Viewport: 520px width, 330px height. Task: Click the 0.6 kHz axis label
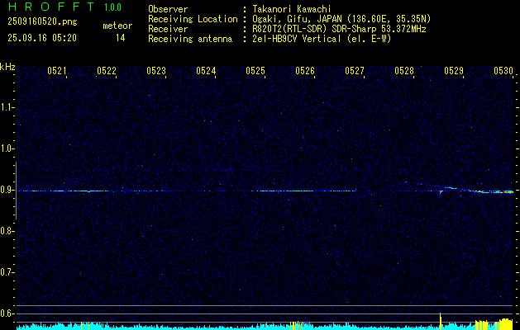(7, 313)
